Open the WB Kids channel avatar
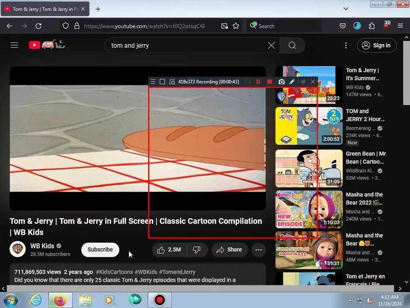The height and width of the screenshot is (308, 410). pyautogui.click(x=18, y=249)
